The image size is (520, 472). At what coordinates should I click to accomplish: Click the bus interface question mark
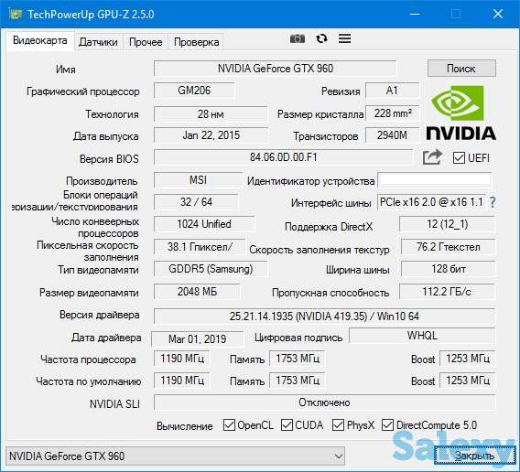493,202
